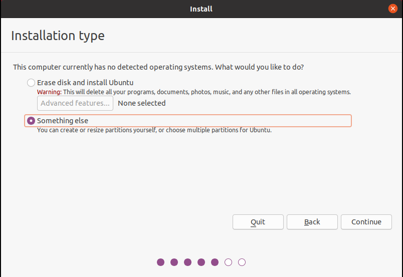Click the fifth filled progress dot
403x277 pixels.
coord(215,262)
